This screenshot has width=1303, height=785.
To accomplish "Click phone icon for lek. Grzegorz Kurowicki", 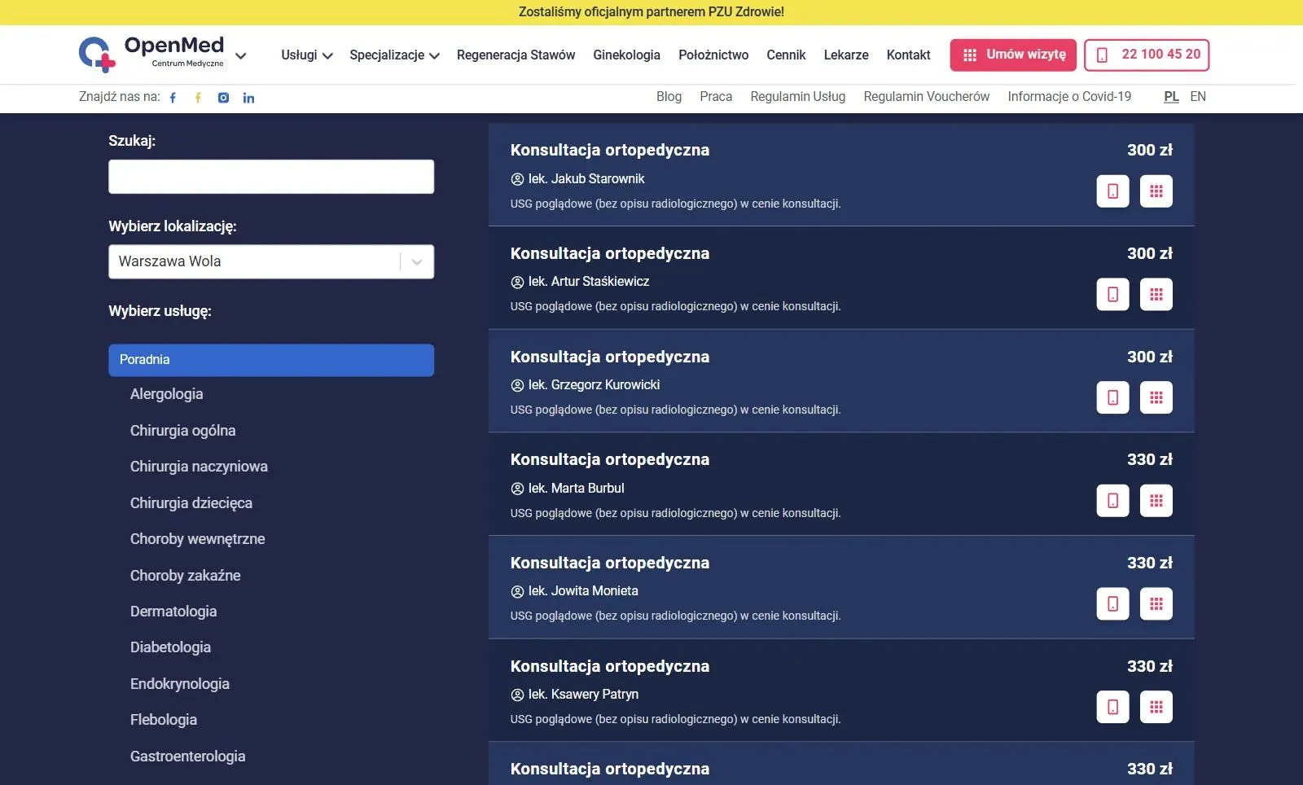I will tap(1112, 397).
